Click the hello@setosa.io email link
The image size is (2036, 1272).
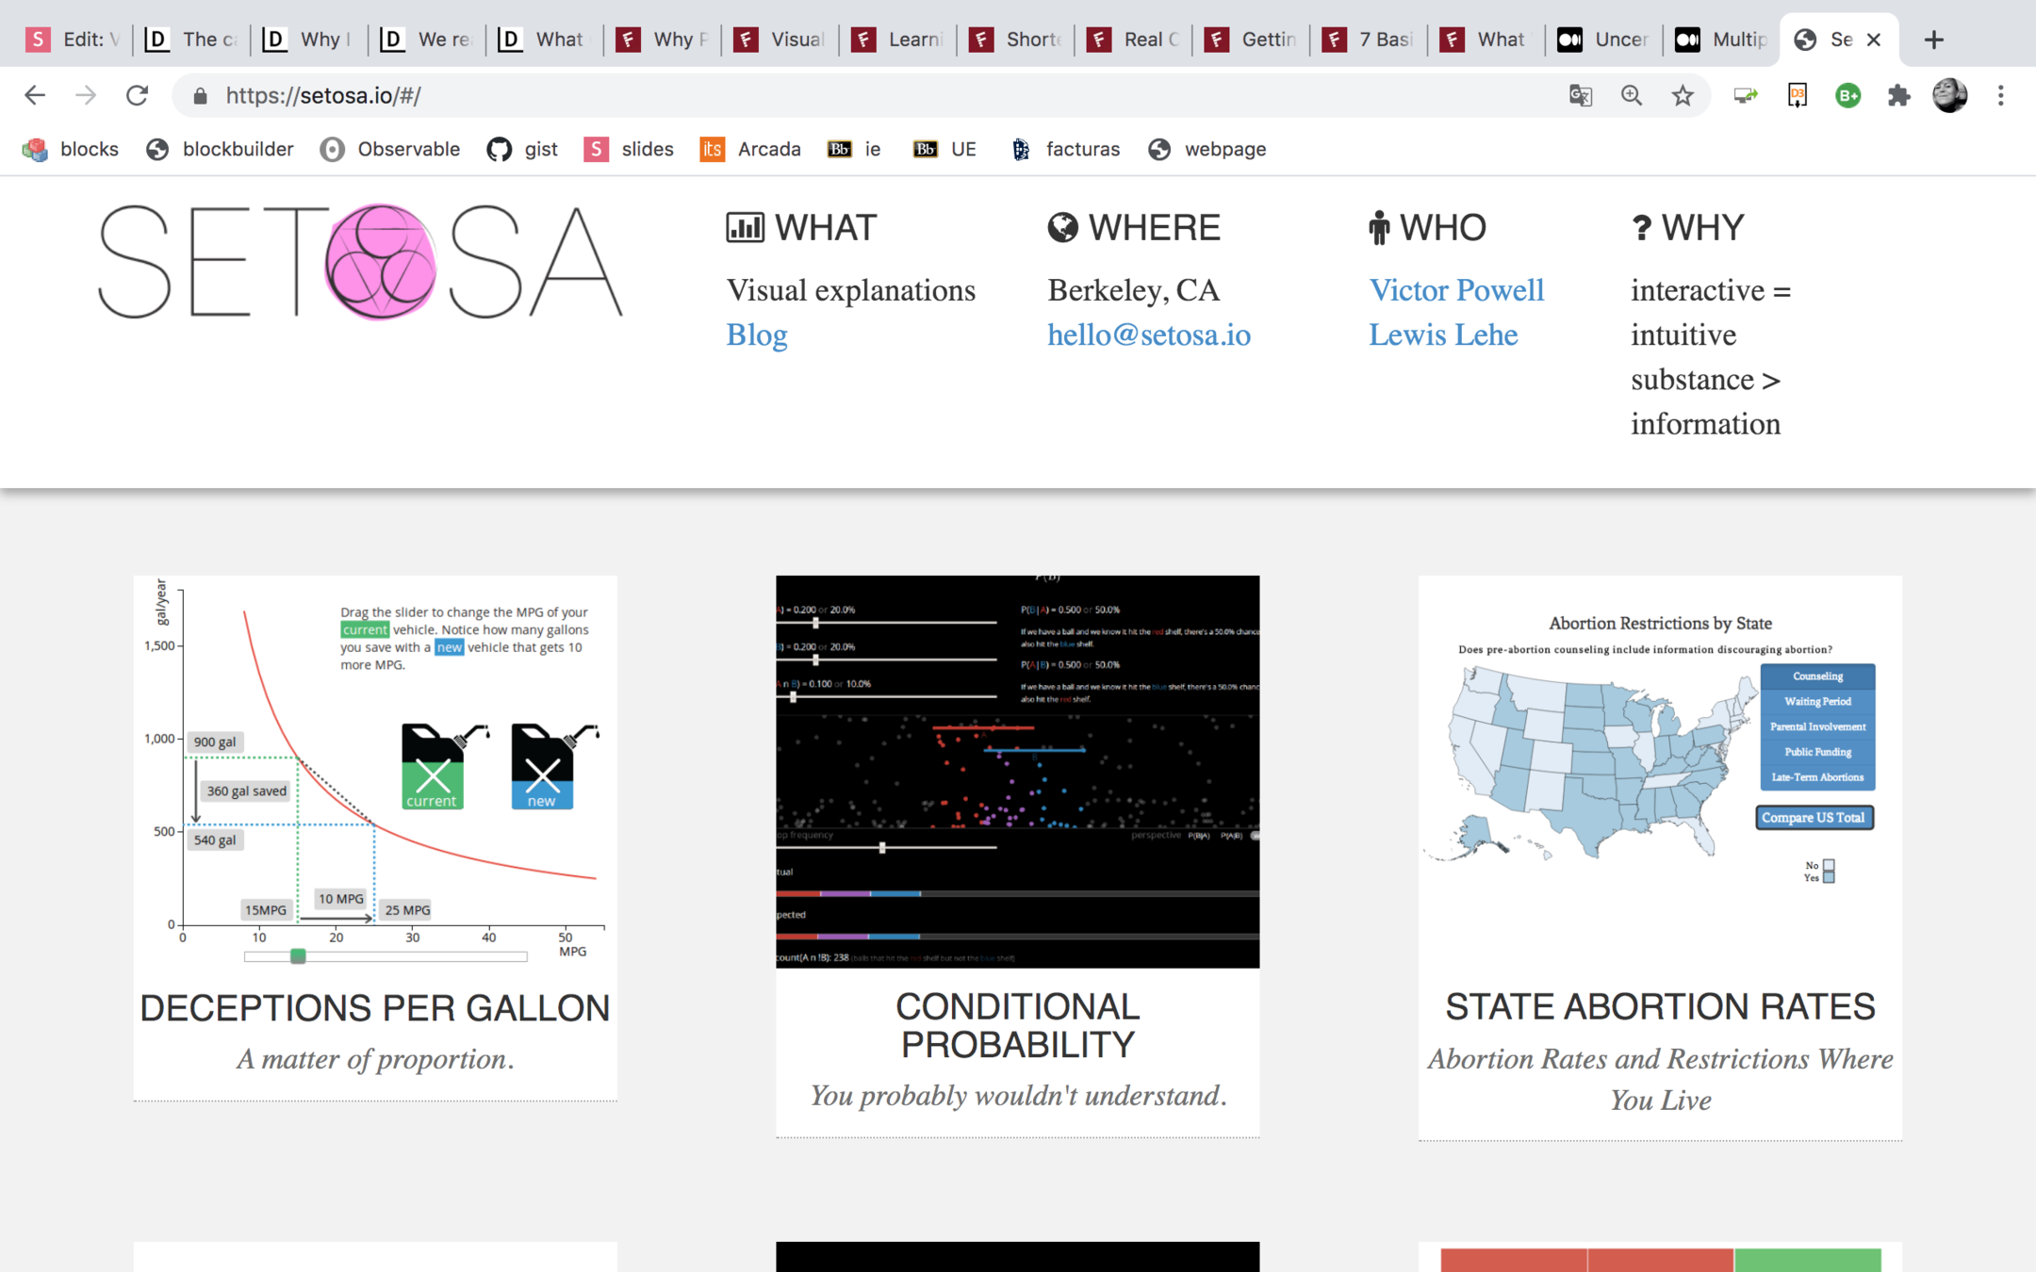(x=1148, y=334)
